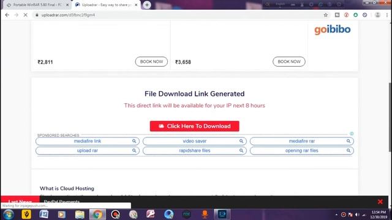
Task: Close the Last News bar
Action: [380, 202]
